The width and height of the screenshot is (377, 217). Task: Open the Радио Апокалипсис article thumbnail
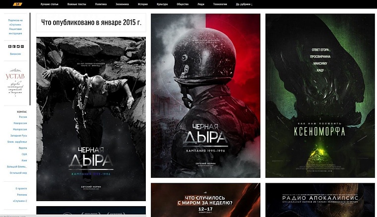coord(320,200)
